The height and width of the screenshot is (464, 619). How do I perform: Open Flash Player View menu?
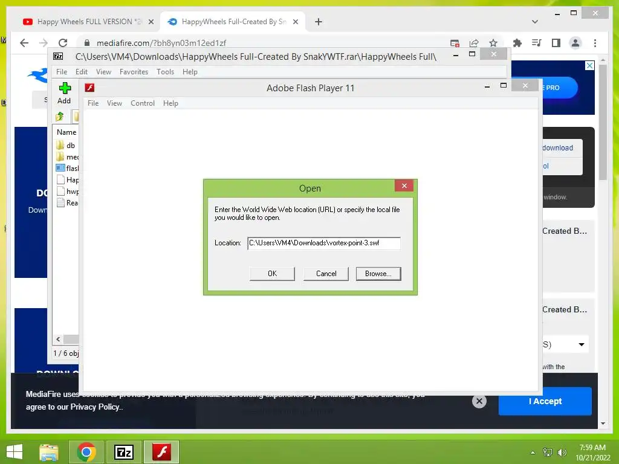coord(114,103)
